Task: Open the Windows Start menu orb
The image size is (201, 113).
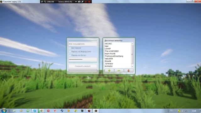Action: click(x=4, y=111)
